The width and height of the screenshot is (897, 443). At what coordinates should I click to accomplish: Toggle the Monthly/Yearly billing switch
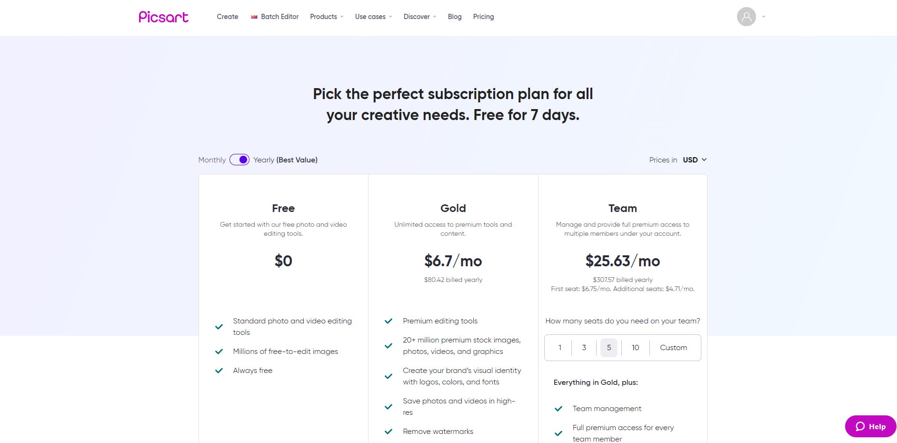(x=239, y=160)
